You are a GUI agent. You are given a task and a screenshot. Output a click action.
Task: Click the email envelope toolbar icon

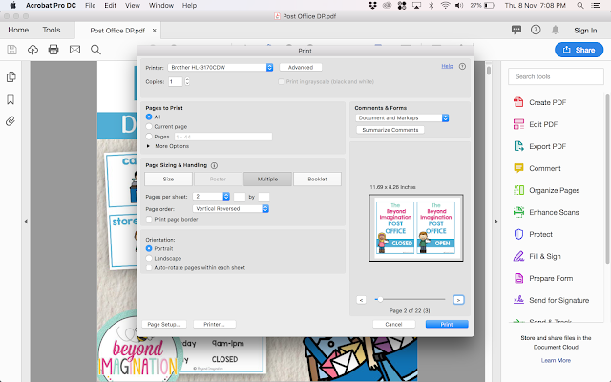tap(74, 50)
